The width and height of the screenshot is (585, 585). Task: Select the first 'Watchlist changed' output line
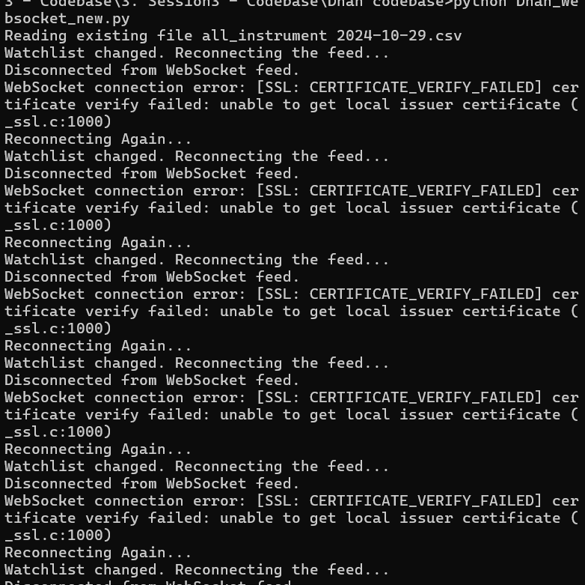click(x=197, y=53)
